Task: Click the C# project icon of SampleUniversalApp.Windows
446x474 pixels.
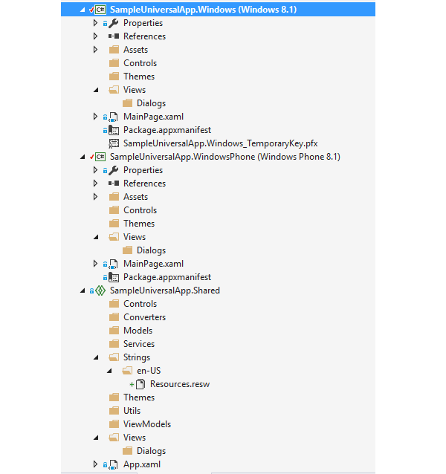Action: pyautogui.click(x=100, y=10)
